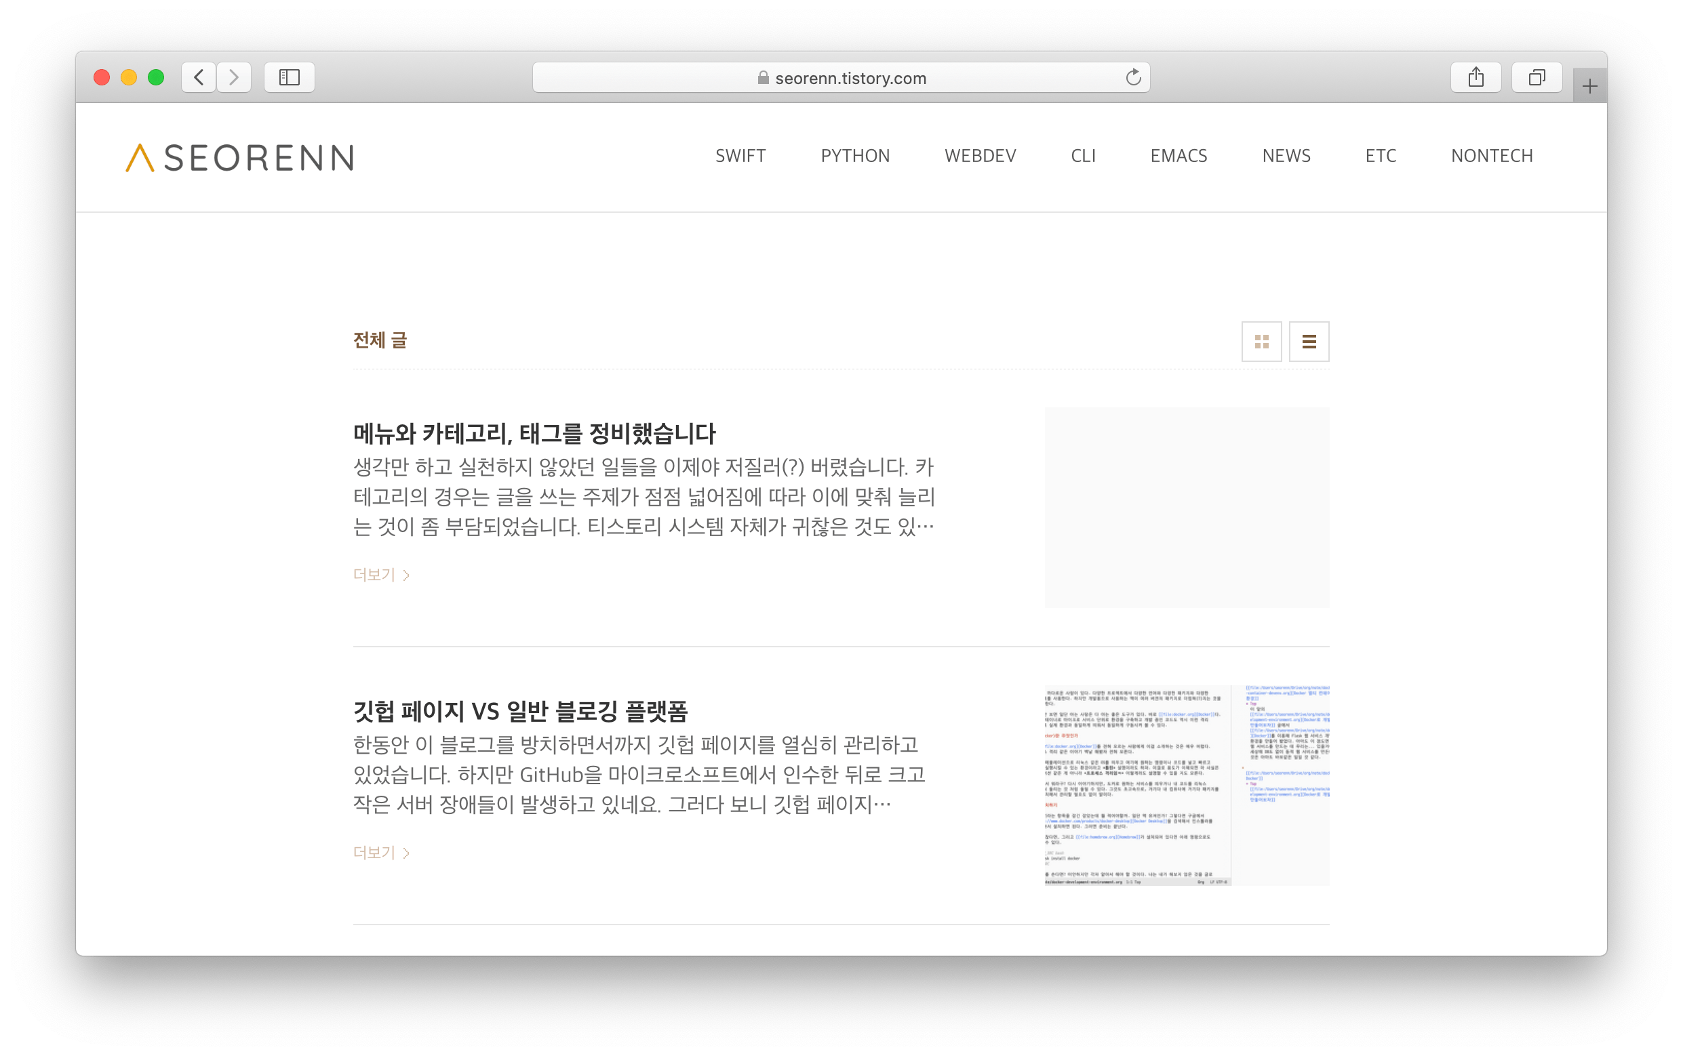Open the SWIFT category menu
Screen dimensions: 1683x1056
[x=740, y=156]
